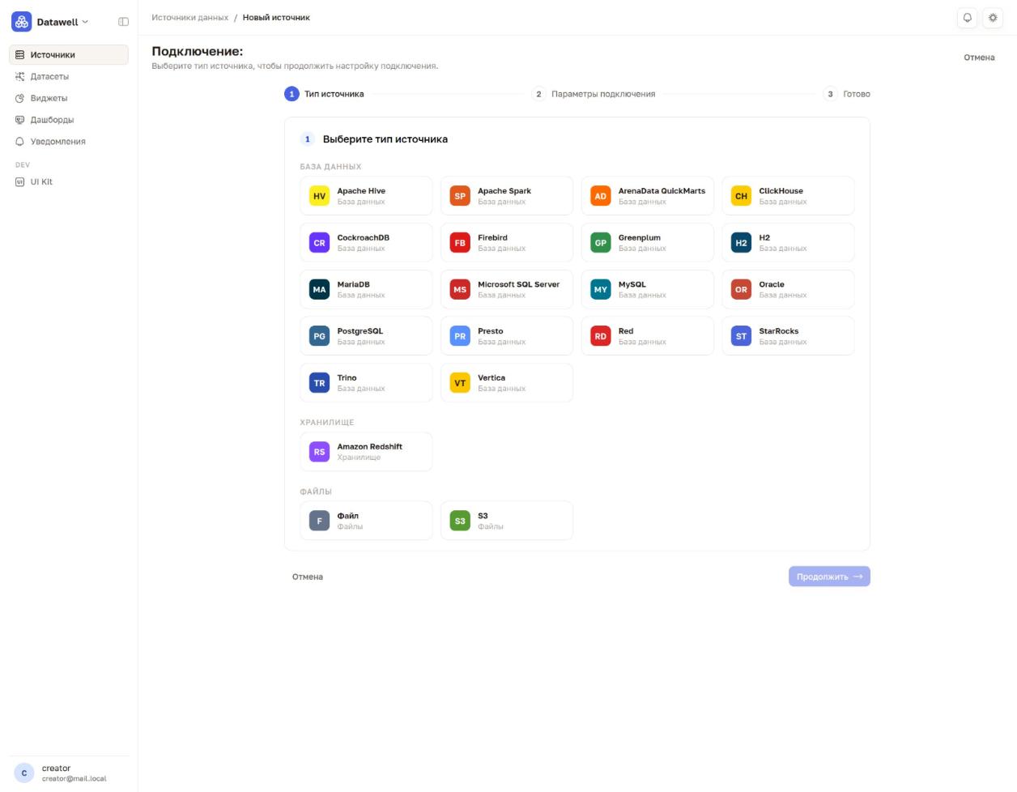Choose the H2 database icon
Image resolution: width=1017 pixels, height=792 pixels.
(x=741, y=243)
